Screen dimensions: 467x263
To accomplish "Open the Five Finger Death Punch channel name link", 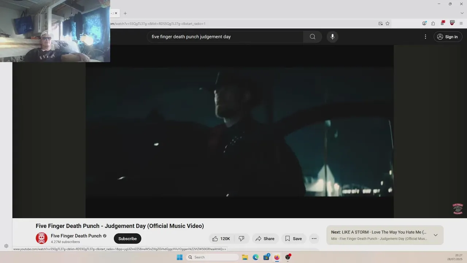I will click(76, 236).
